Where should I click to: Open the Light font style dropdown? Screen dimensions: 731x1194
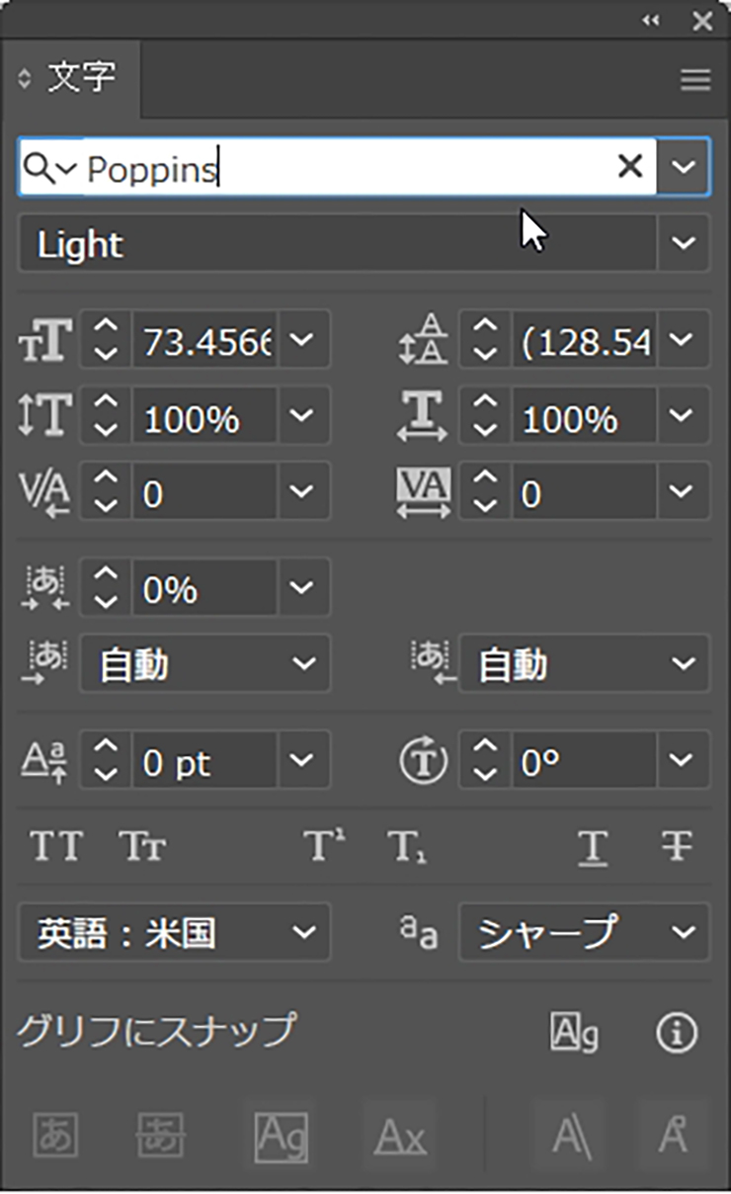click(x=684, y=243)
